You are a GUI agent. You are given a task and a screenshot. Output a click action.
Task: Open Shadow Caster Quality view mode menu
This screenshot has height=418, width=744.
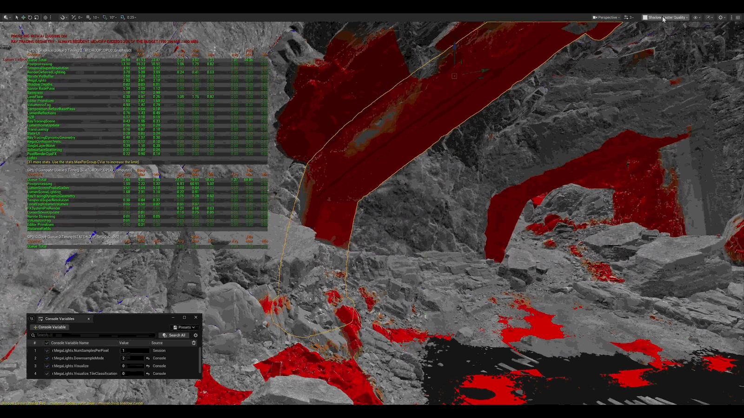(665, 18)
